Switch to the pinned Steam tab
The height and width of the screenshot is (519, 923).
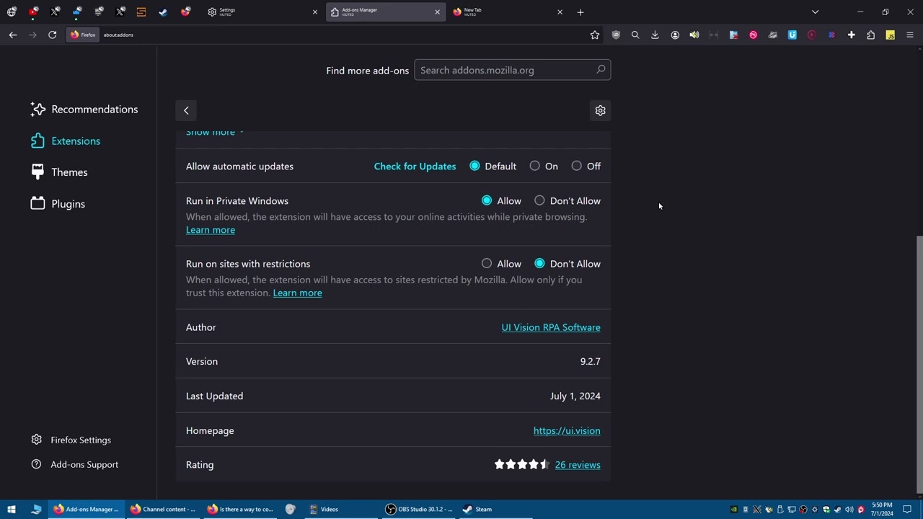pyautogui.click(x=163, y=12)
